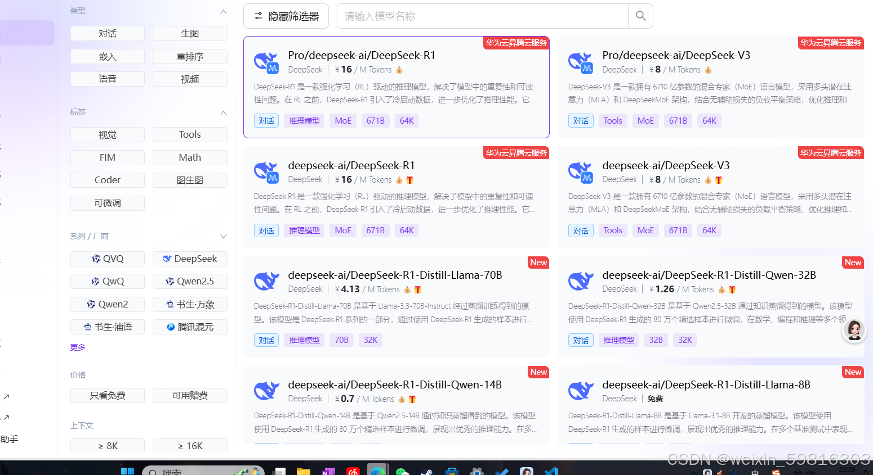Image resolution: width=873 pixels, height=475 pixels.
Task: Click 免费 label on Distill-Llama-8B card
Action: click(655, 399)
